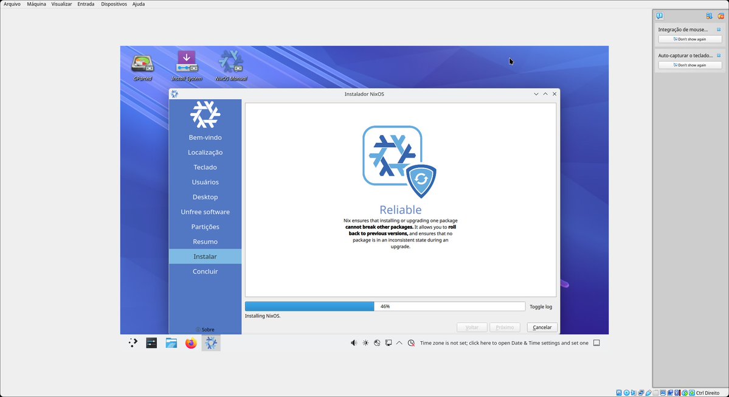Click the green arrow mouse integration status icon
Viewport: 729px width, 397px height.
pyautogui.click(x=685, y=393)
